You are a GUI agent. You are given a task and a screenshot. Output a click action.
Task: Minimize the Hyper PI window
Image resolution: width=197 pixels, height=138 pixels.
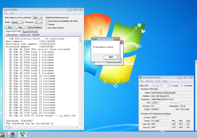pyautogui.click(x=70, y=10)
